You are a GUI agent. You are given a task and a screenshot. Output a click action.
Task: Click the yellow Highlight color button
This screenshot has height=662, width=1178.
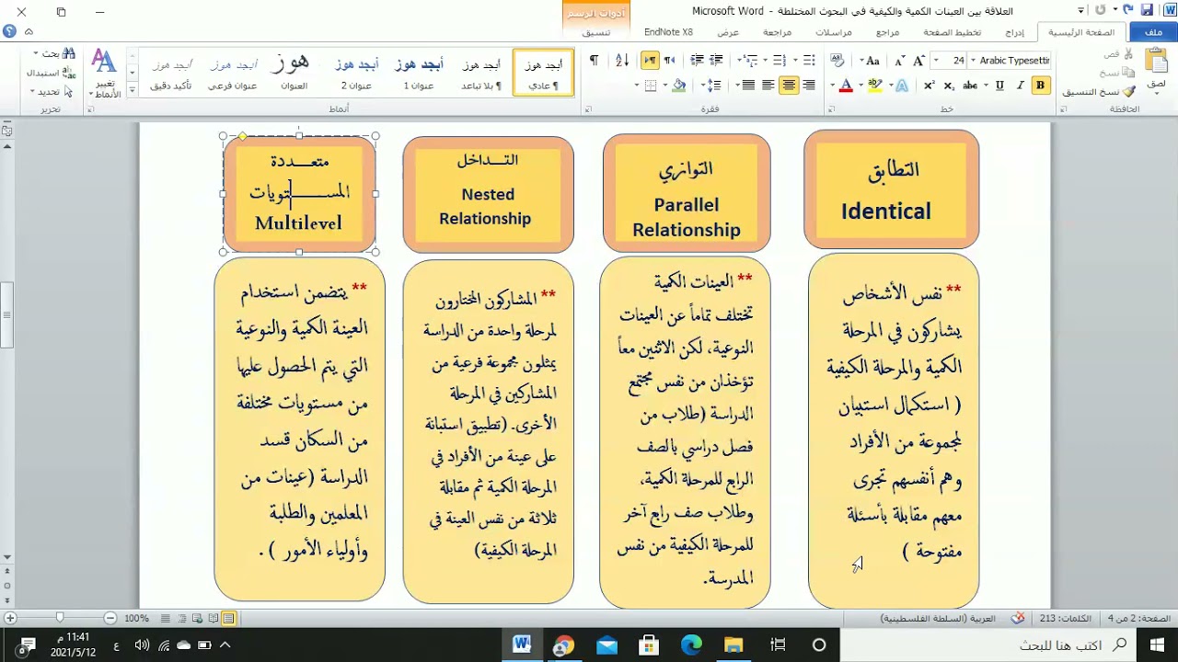click(875, 86)
